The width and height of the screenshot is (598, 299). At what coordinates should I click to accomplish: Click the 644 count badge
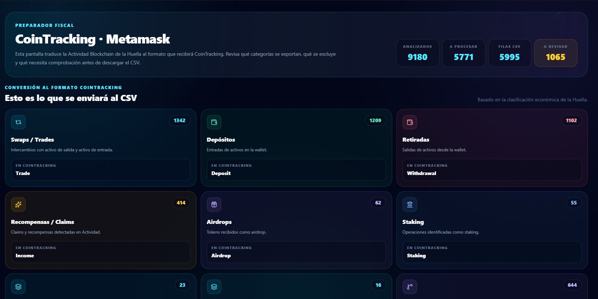(x=572, y=285)
